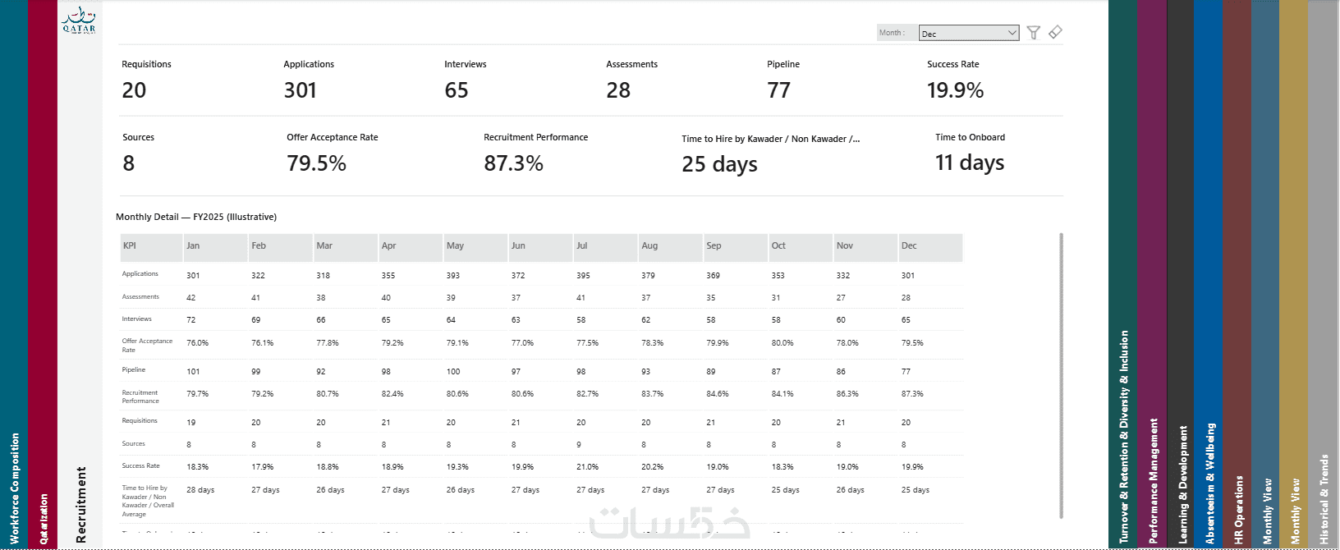The height and width of the screenshot is (550, 1340).
Task: Select the Pipeline row label in table
Action: pyautogui.click(x=134, y=370)
